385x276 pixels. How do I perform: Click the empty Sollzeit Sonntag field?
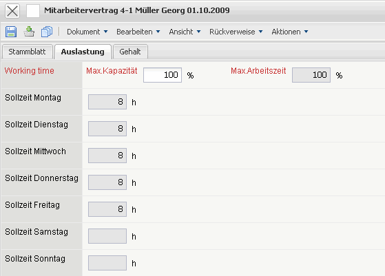pos(107,263)
